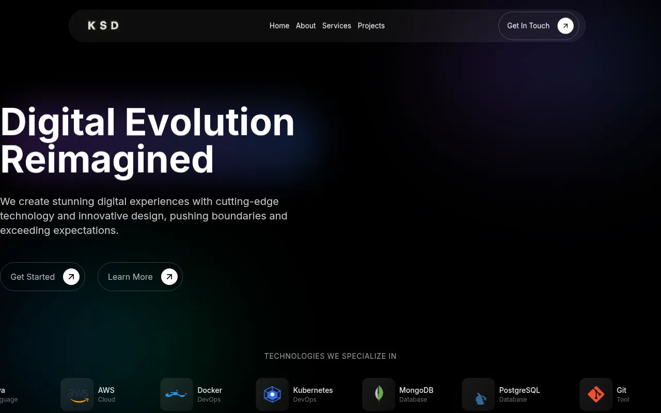Click the Get In Touch button
The height and width of the screenshot is (413, 661).
click(539, 26)
